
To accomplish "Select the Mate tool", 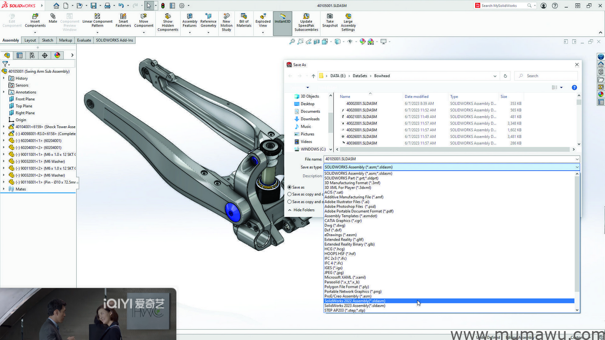I will [53, 19].
